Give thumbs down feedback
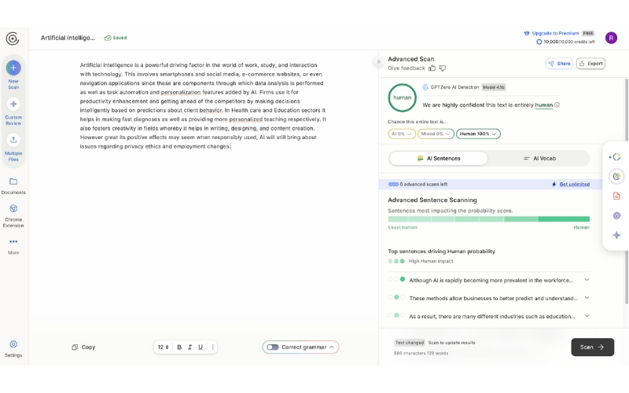Viewport: 629px width, 393px height. (443, 68)
